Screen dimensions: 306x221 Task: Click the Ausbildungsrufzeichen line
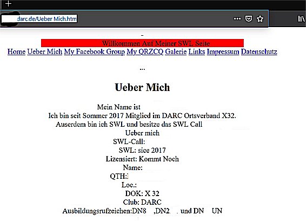(x=142, y=211)
